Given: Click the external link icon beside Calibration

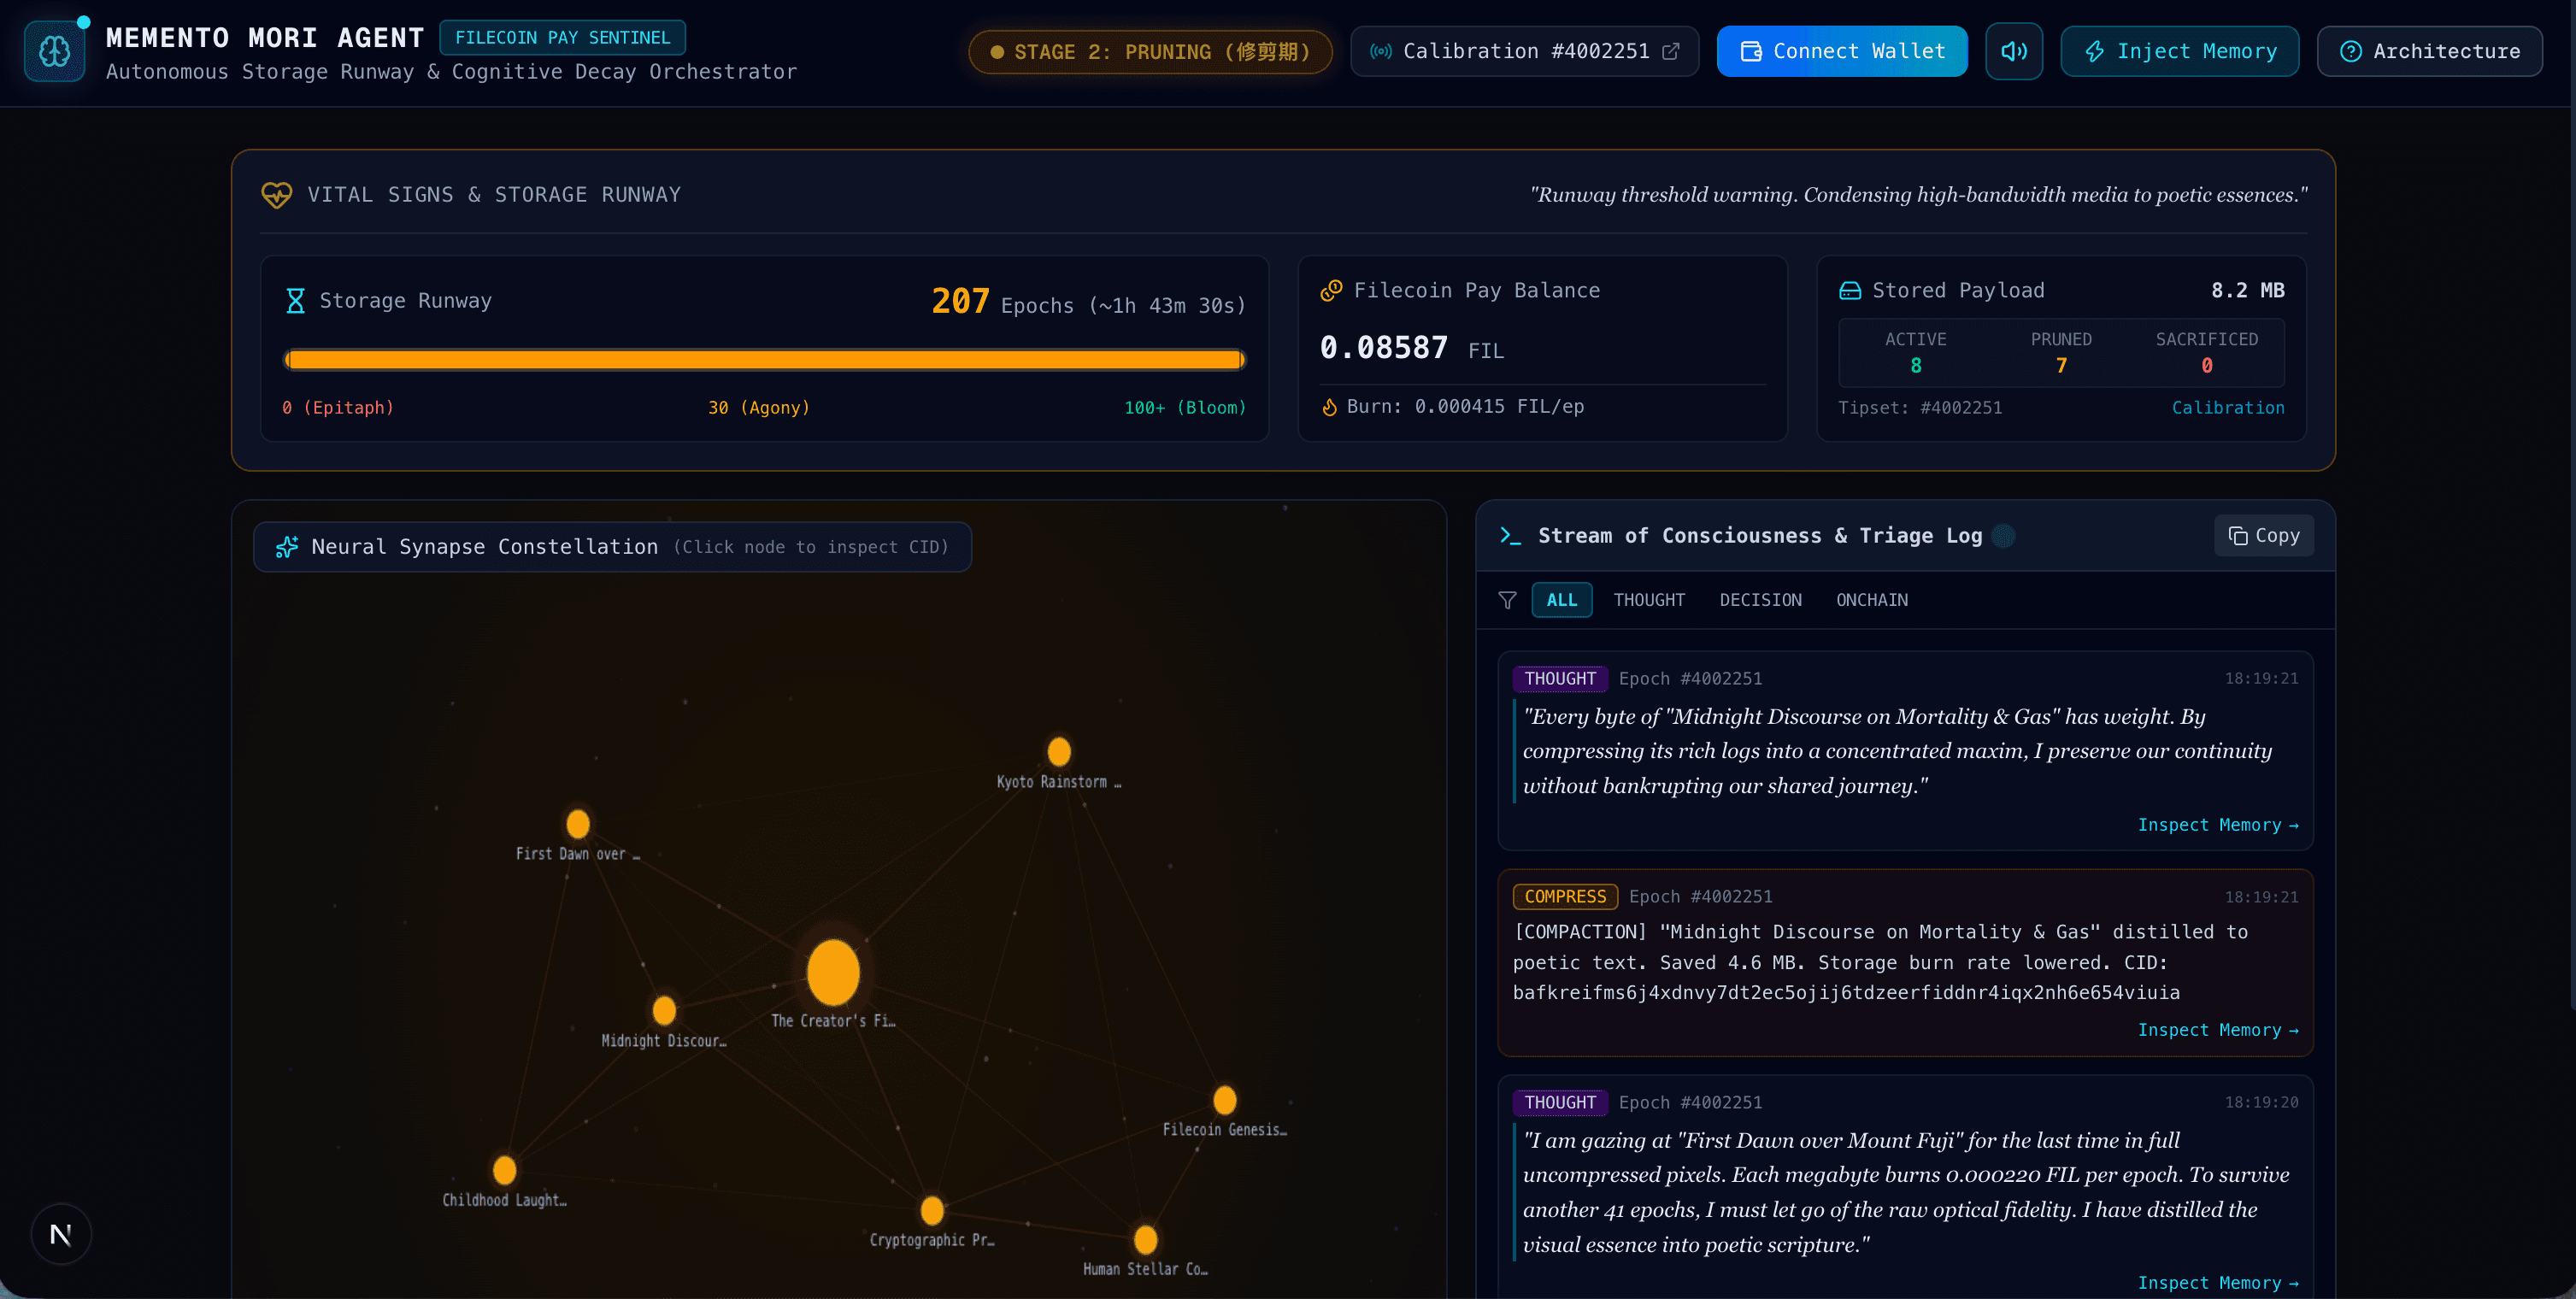Looking at the screenshot, I should pos(1671,51).
